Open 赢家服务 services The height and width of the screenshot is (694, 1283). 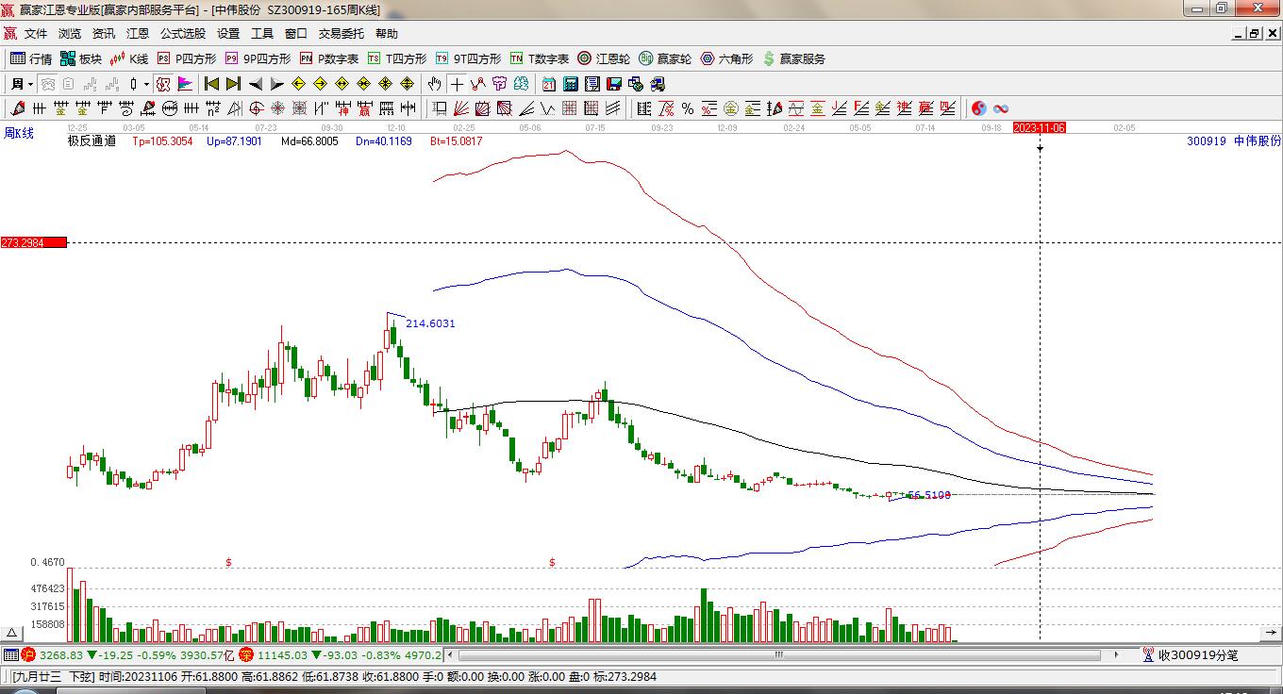[793, 58]
